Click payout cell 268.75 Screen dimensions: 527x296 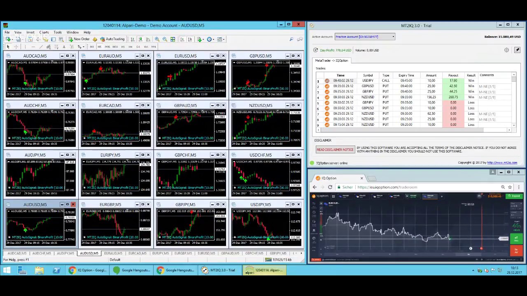pos(453,97)
